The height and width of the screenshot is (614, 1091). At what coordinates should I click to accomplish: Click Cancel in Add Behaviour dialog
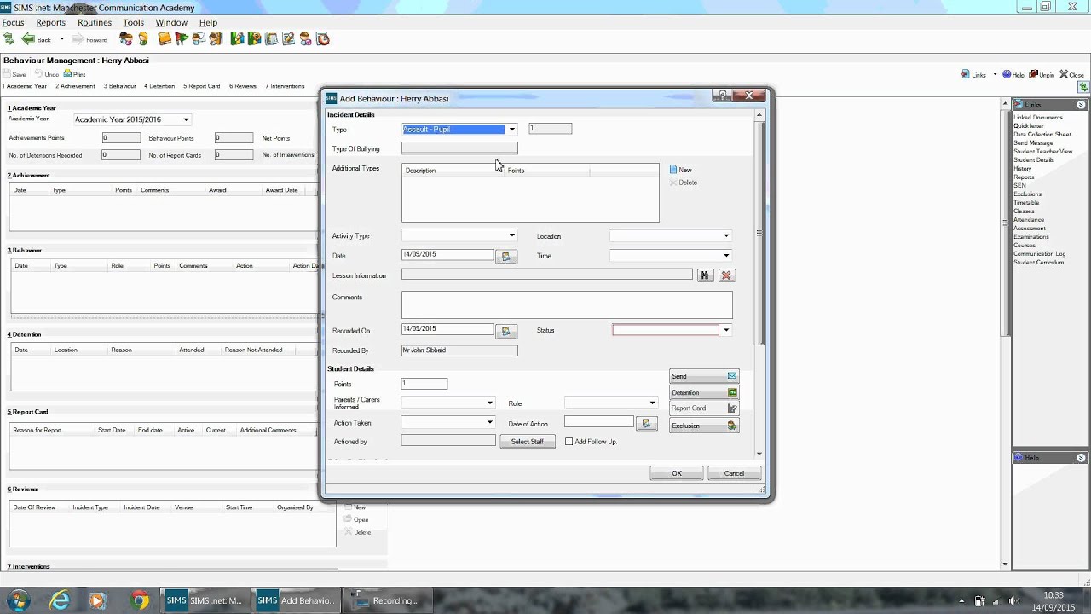click(734, 473)
